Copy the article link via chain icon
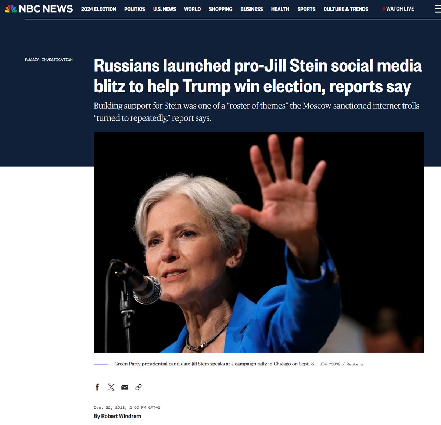 139,387
